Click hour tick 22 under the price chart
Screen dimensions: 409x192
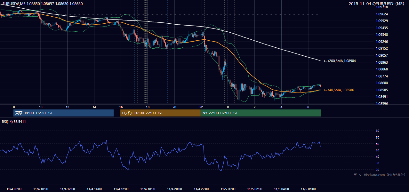(x=201, y=107)
